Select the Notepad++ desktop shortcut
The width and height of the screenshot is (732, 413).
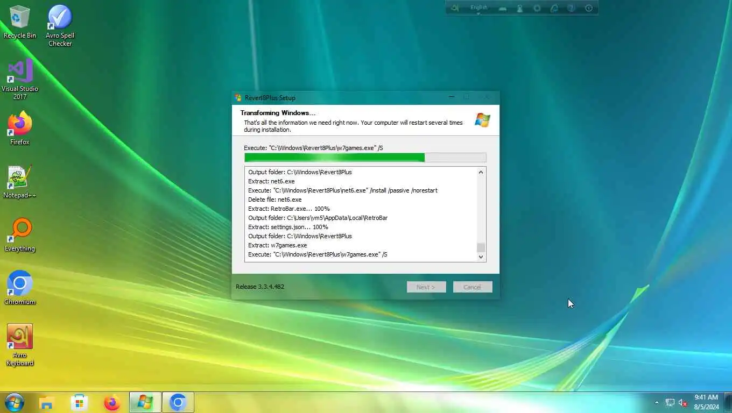[20, 182]
